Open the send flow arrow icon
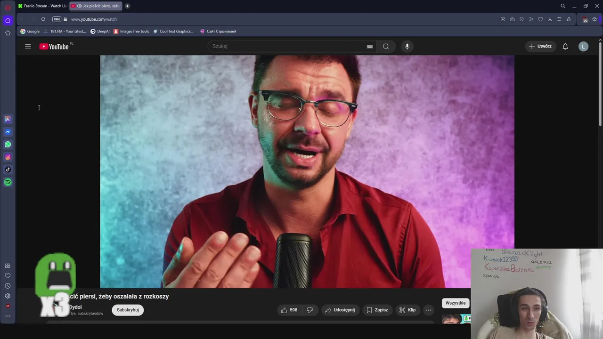 [x=531, y=19]
